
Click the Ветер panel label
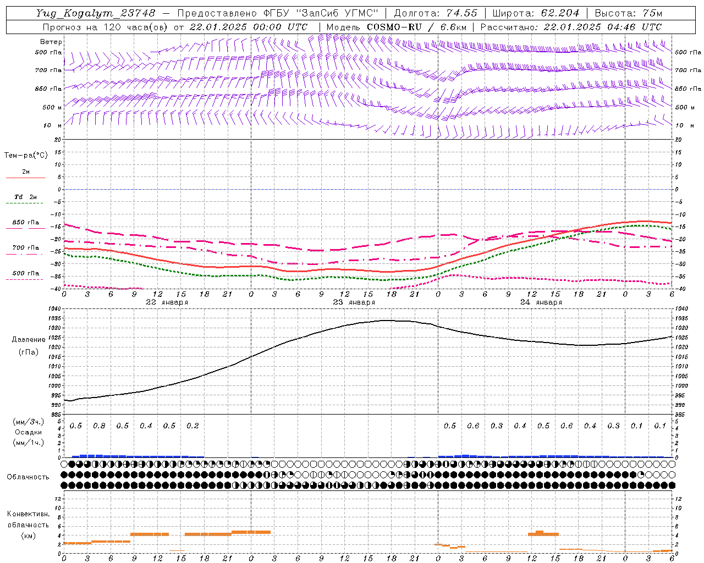pyautogui.click(x=51, y=42)
